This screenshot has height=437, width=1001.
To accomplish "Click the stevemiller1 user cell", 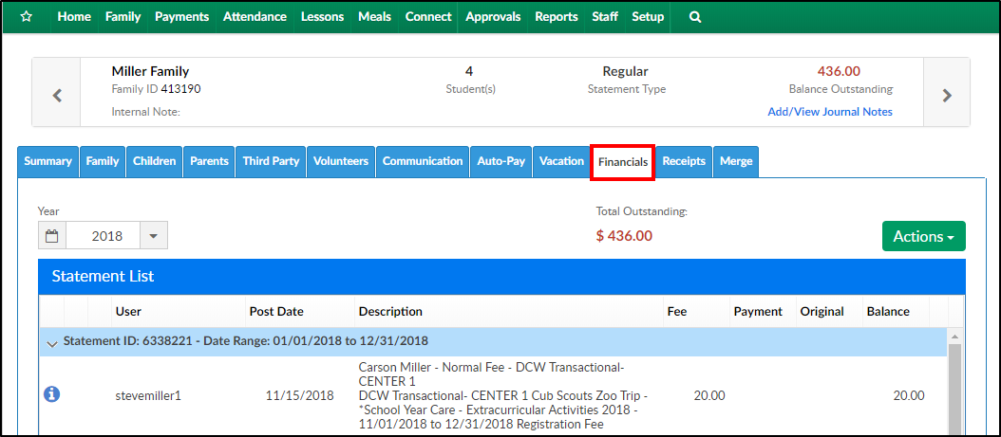I will (148, 395).
